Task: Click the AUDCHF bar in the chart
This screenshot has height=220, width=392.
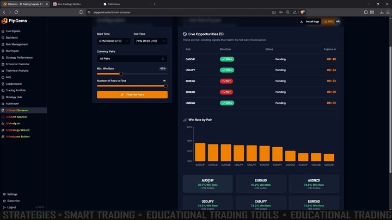Action: [x=200, y=152]
